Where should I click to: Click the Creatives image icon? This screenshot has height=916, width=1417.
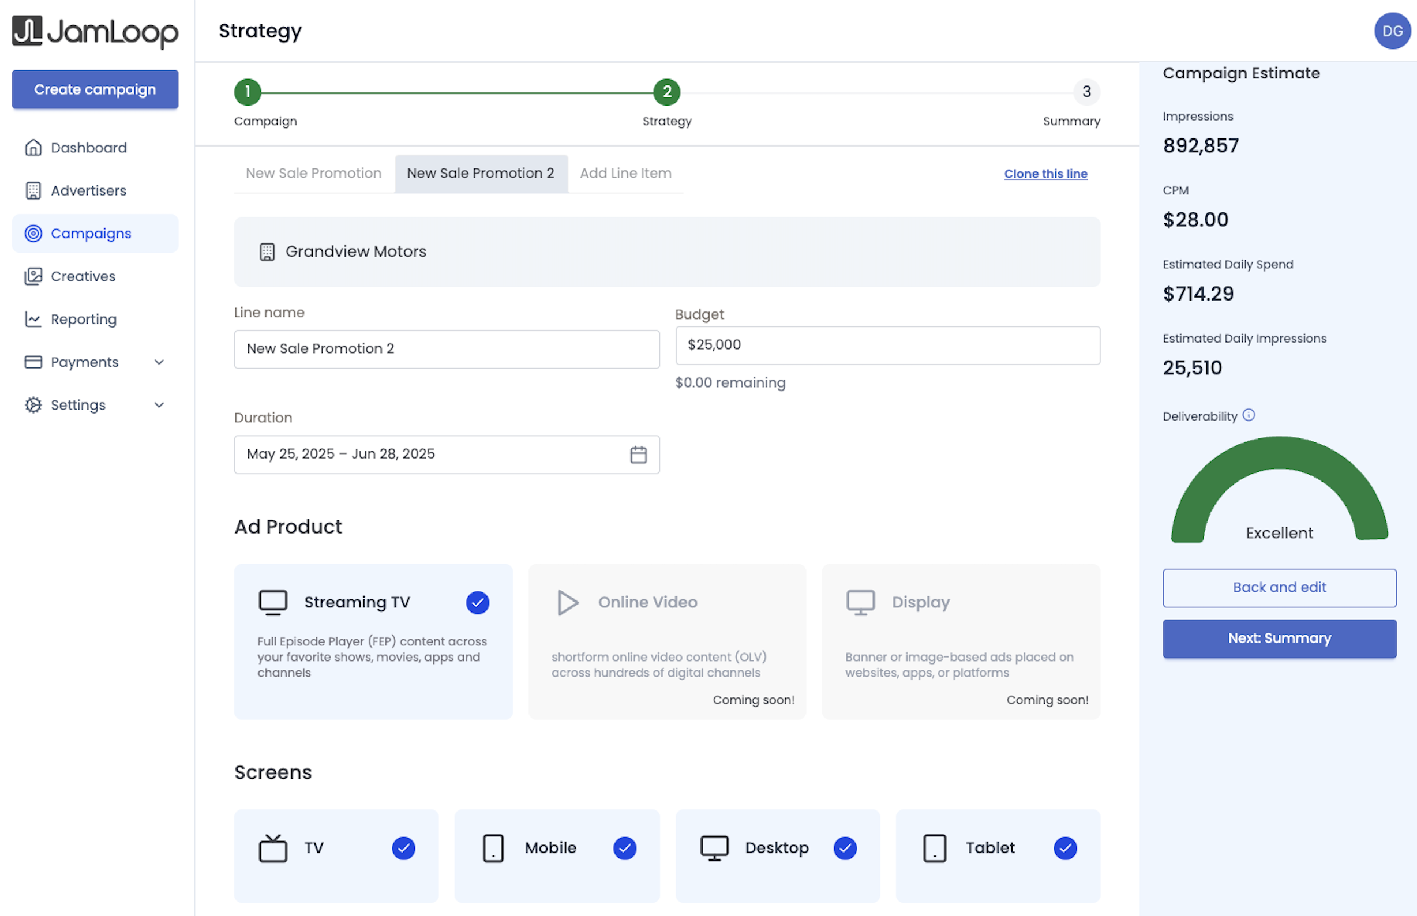tap(33, 276)
